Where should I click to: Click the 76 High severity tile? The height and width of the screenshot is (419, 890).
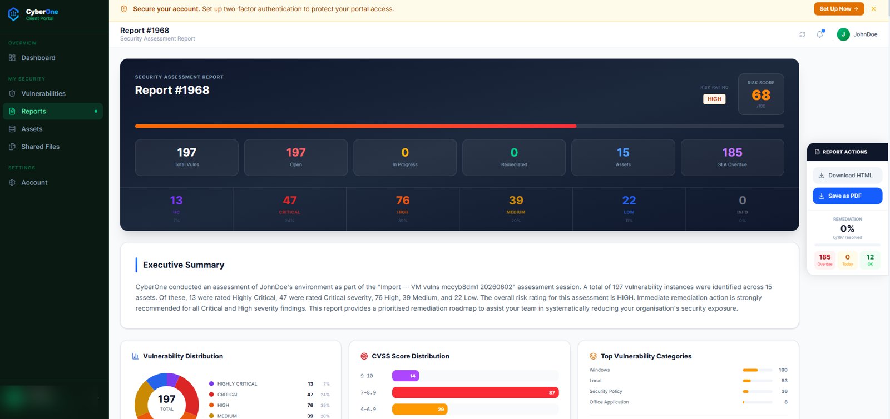pos(403,209)
